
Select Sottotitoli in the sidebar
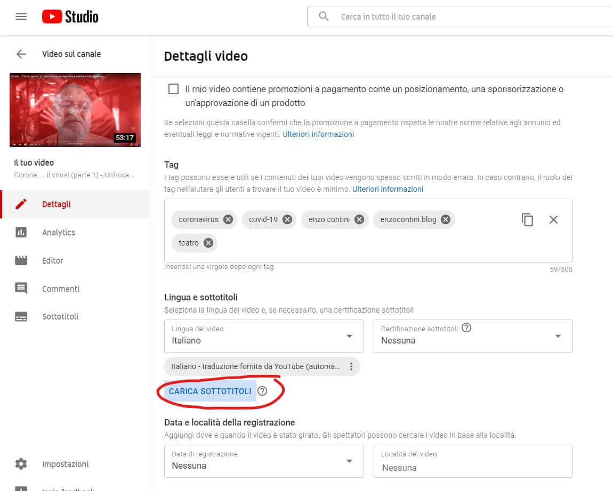60,316
